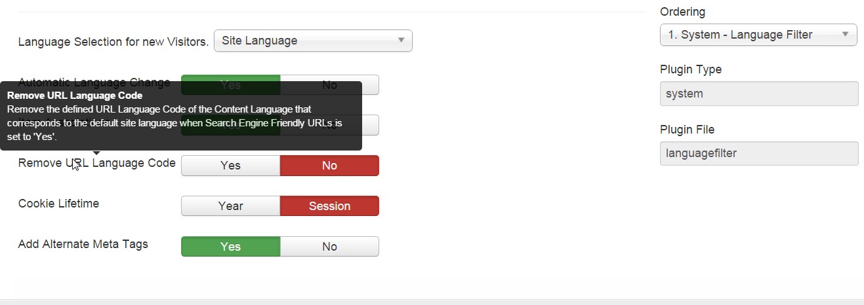This screenshot has width=864, height=305.
Task: Disable Add Alternate Meta Tags with No
Action: (329, 247)
